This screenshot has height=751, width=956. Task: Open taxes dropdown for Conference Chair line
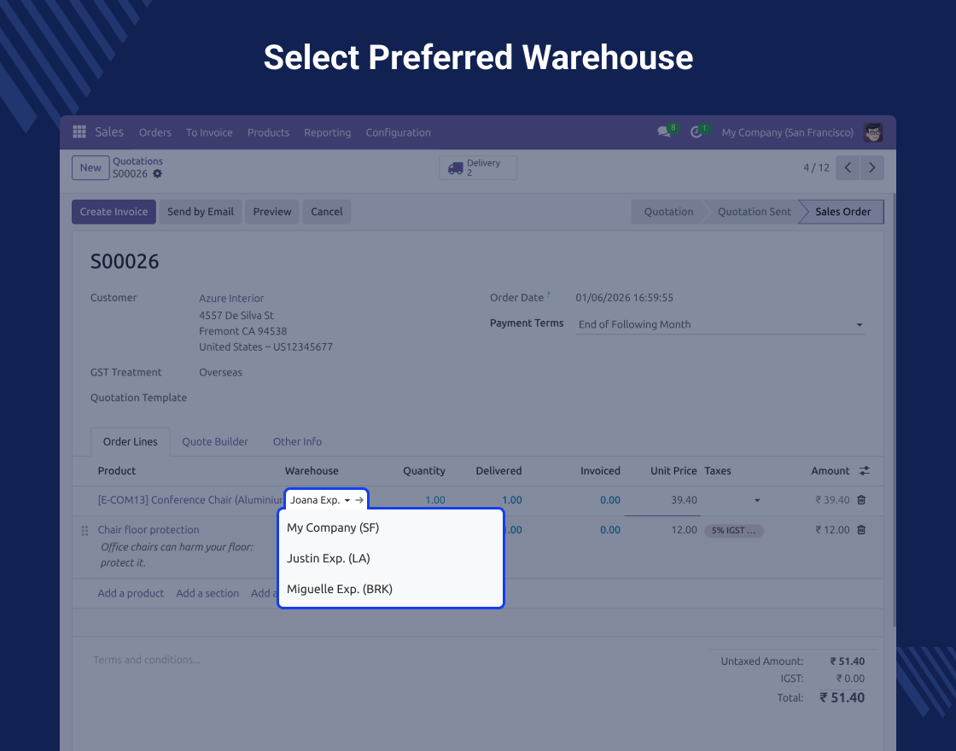756,500
